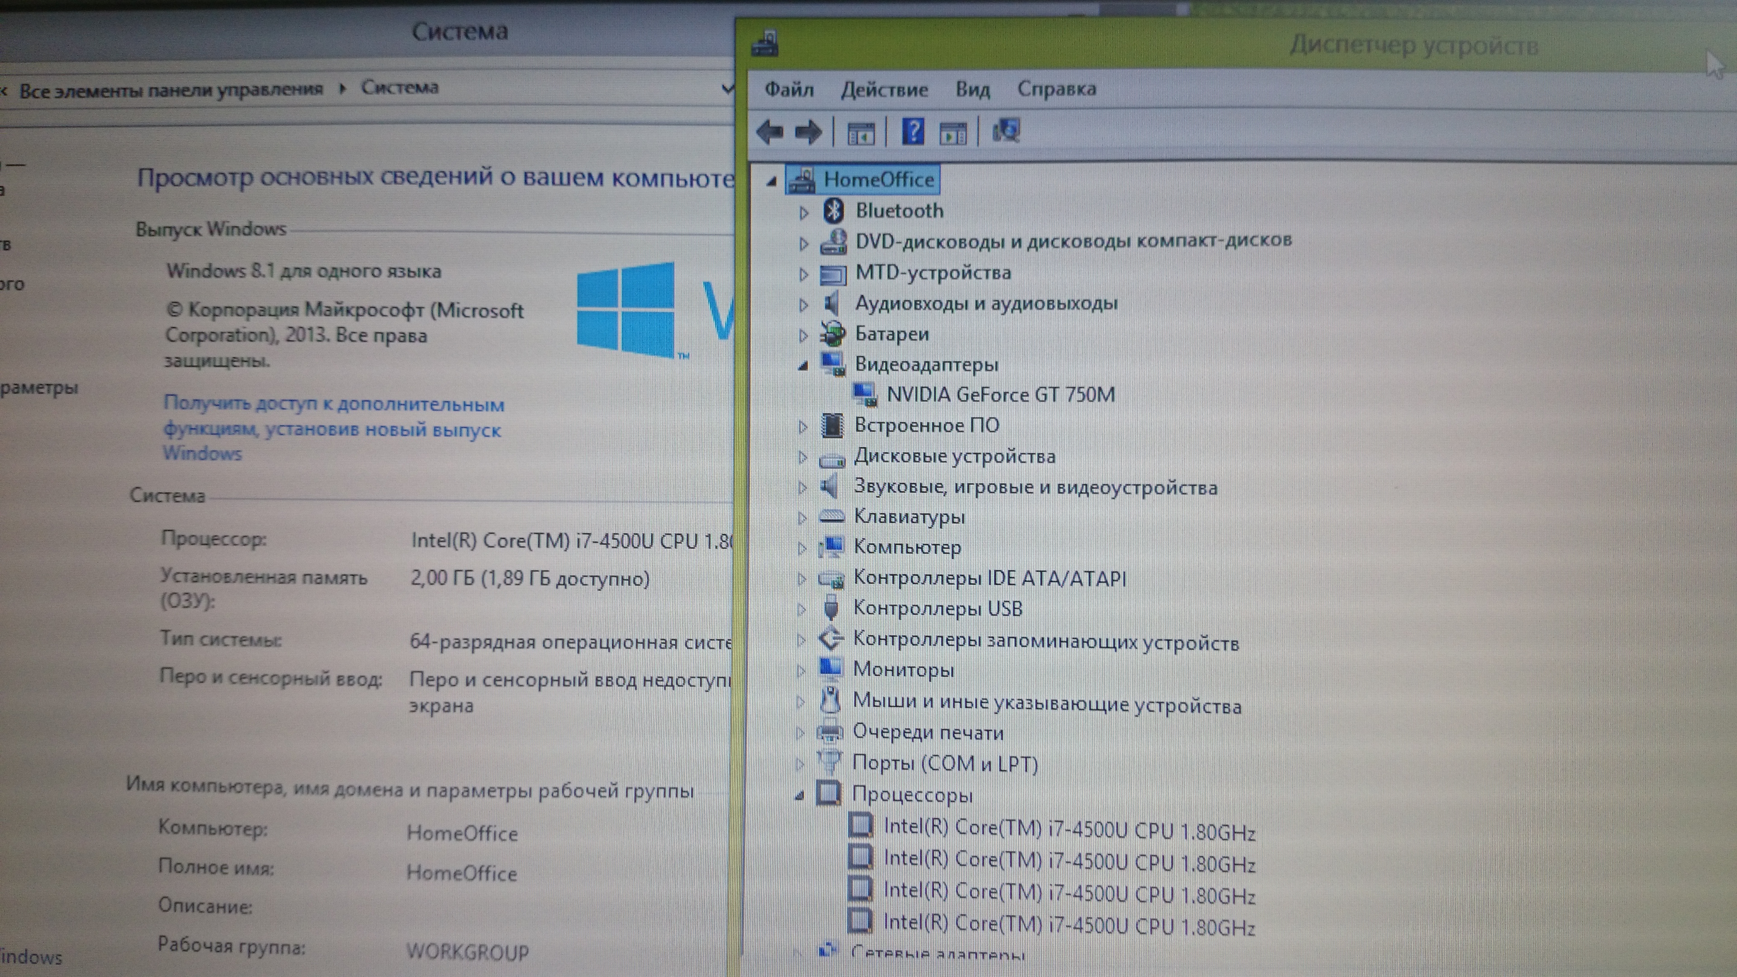Click the Очереди печати printer icon
Viewport: 1737px width, 977px height.
pos(830,731)
